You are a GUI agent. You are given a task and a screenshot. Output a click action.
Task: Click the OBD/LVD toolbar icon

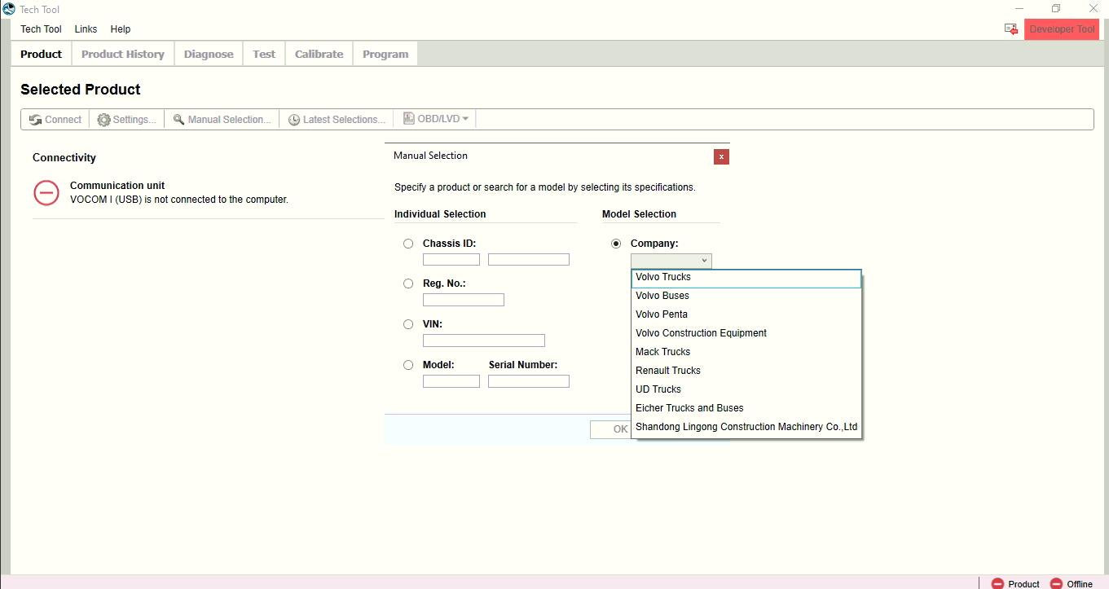407,117
